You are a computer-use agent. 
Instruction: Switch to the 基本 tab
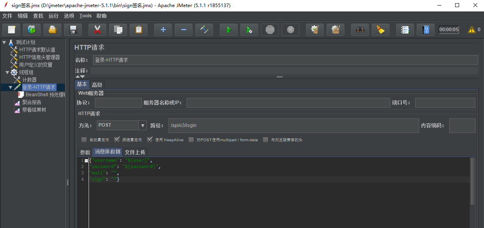point(82,84)
